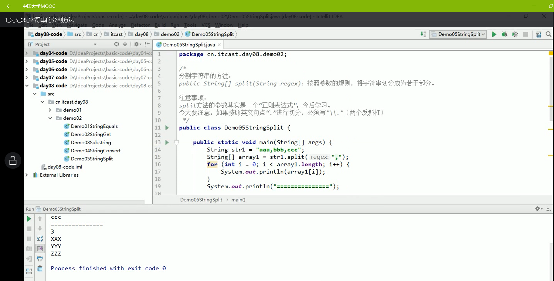The width and height of the screenshot is (554, 281).
Task: Collapse the cn.itcast.day08 package
Action: (43, 102)
